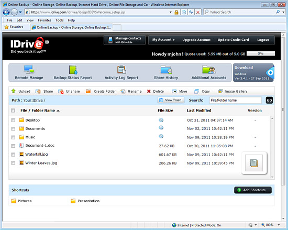Open the address bar URL dropdown arrow

[x=171, y=12]
